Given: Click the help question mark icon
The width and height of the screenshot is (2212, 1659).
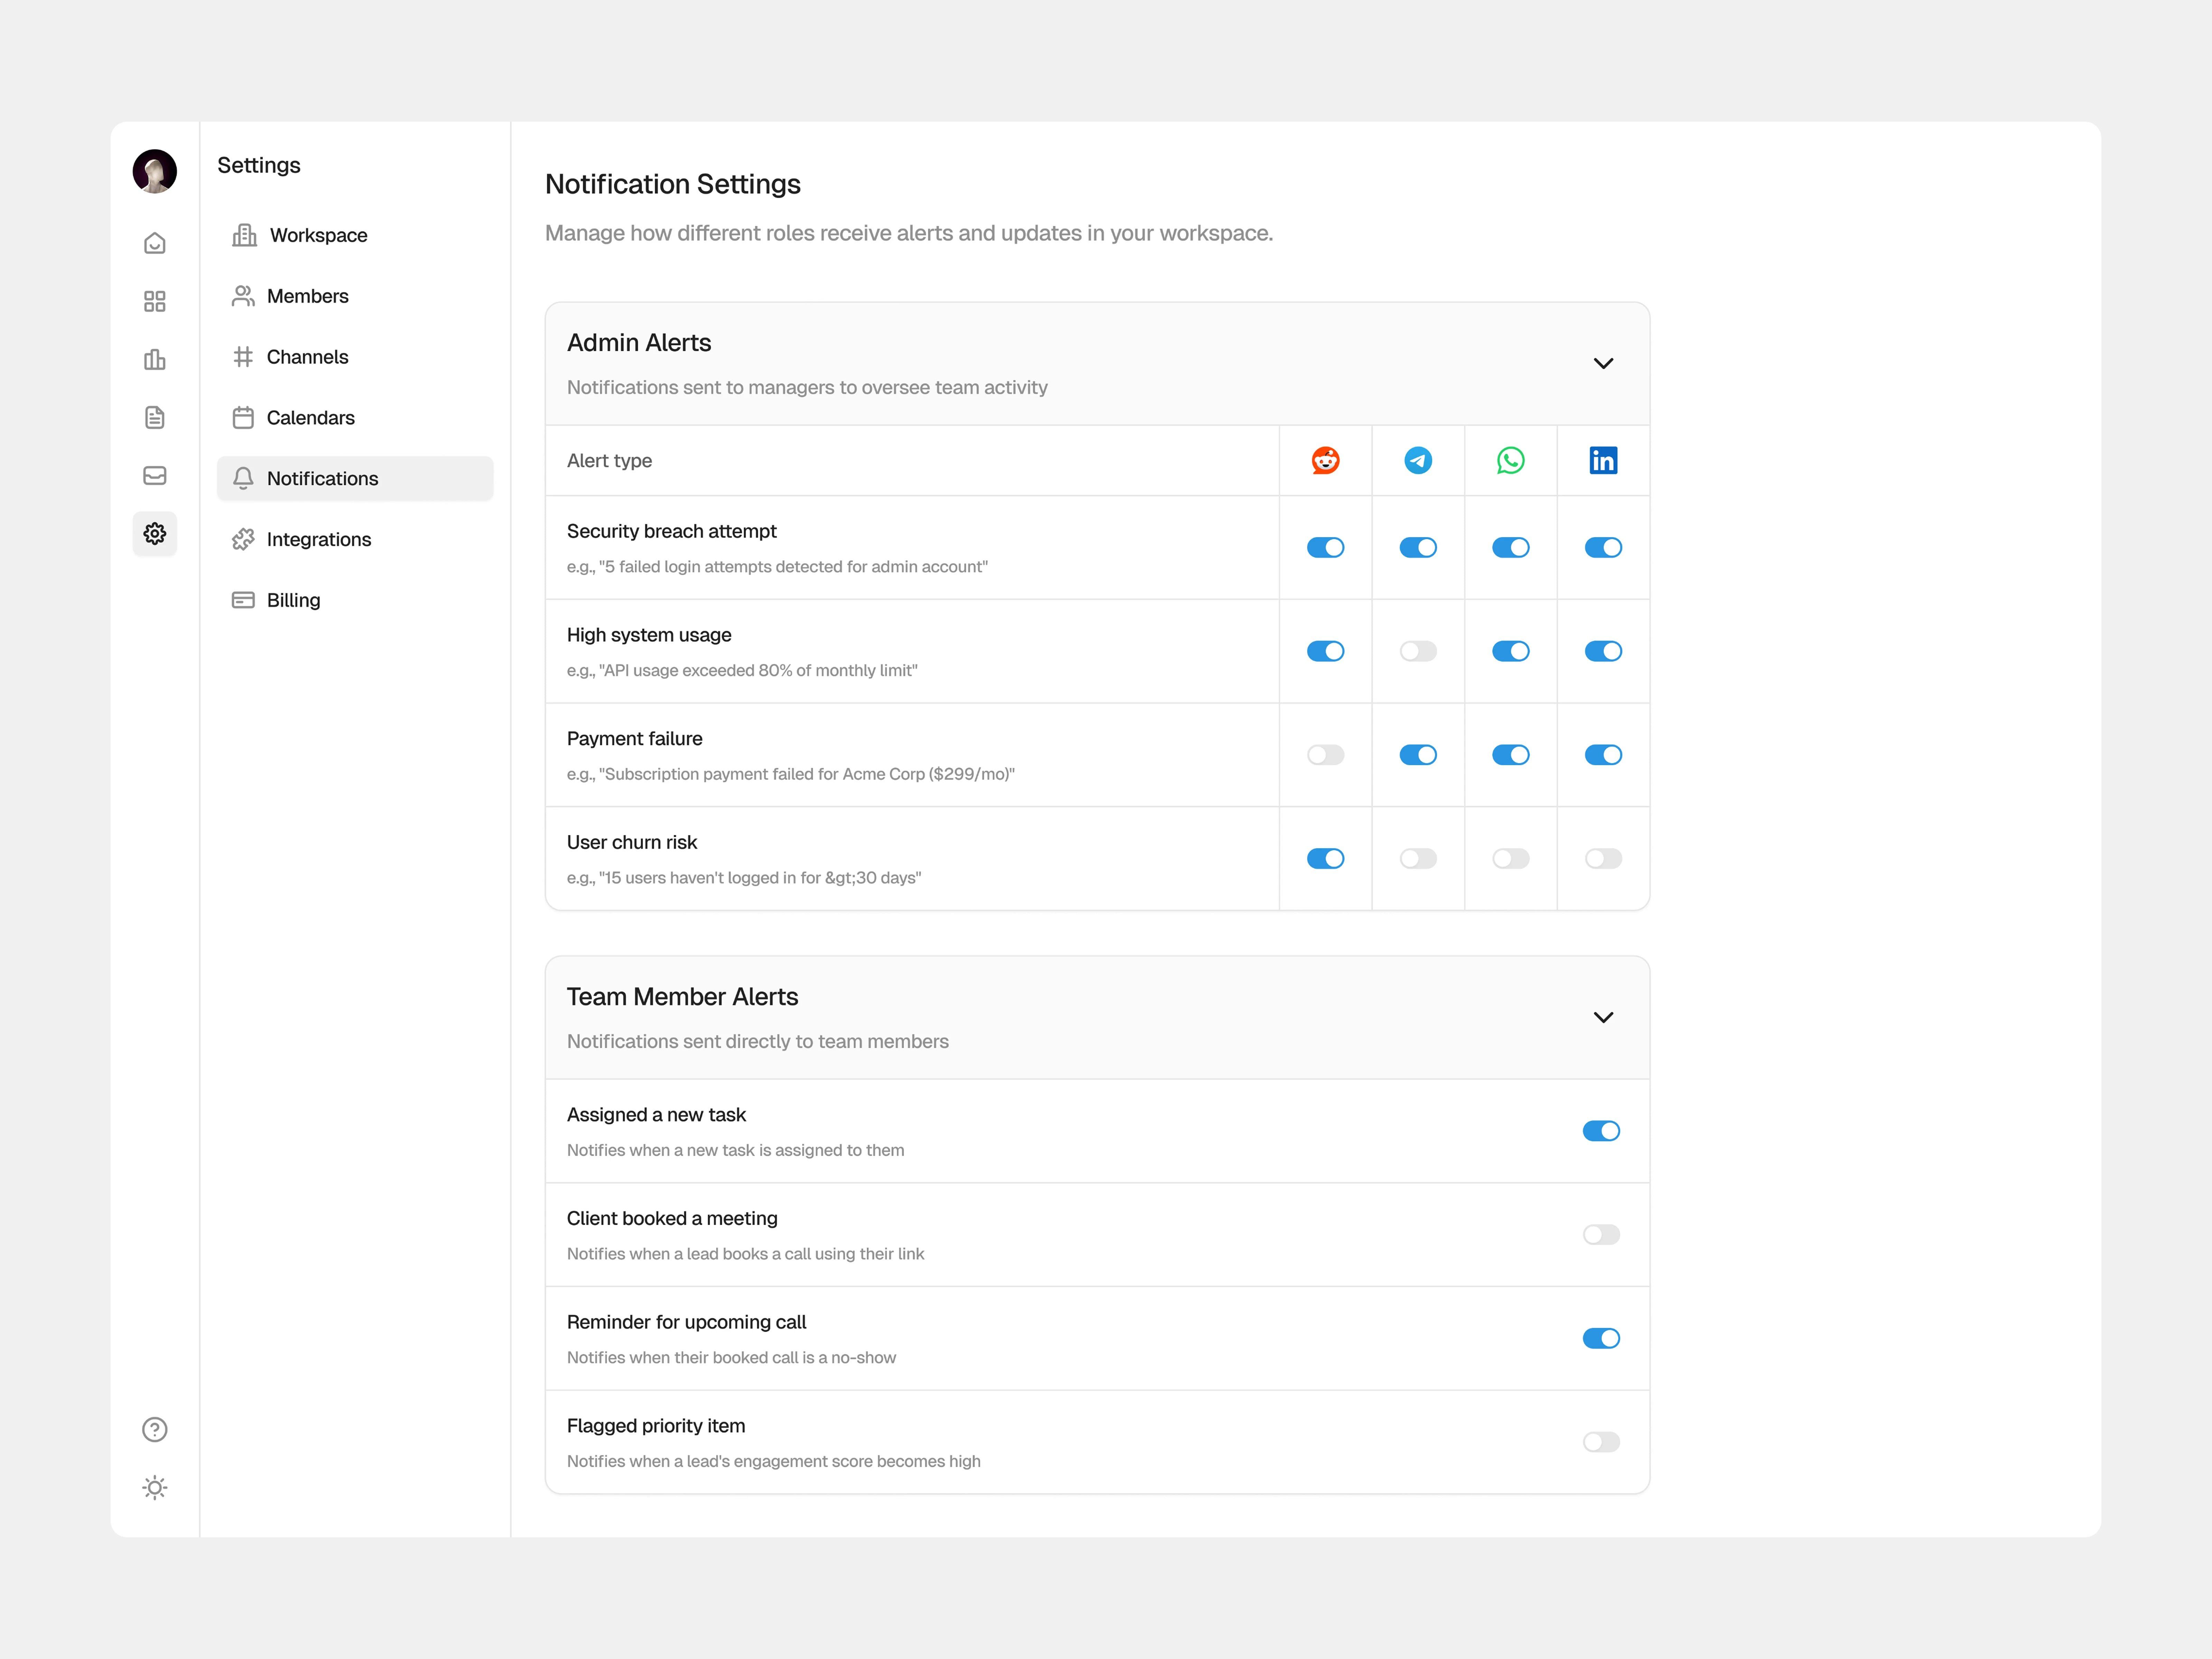Looking at the screenshot, I should 154,1429.
